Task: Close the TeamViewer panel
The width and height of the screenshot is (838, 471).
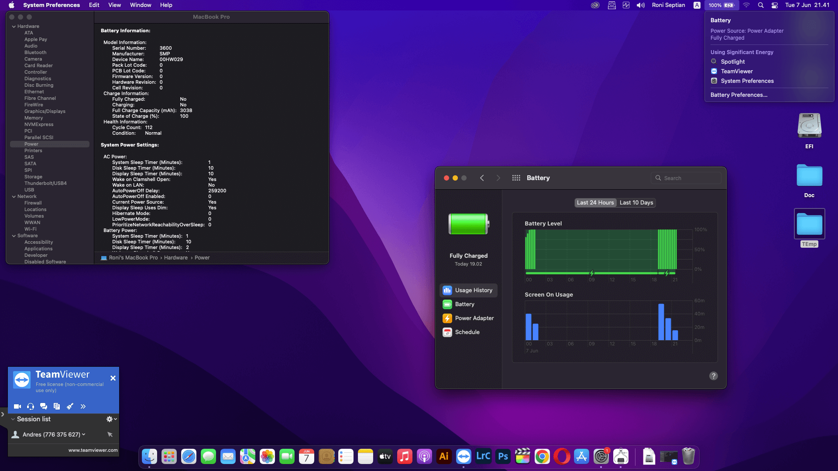Action: point(113,378)
